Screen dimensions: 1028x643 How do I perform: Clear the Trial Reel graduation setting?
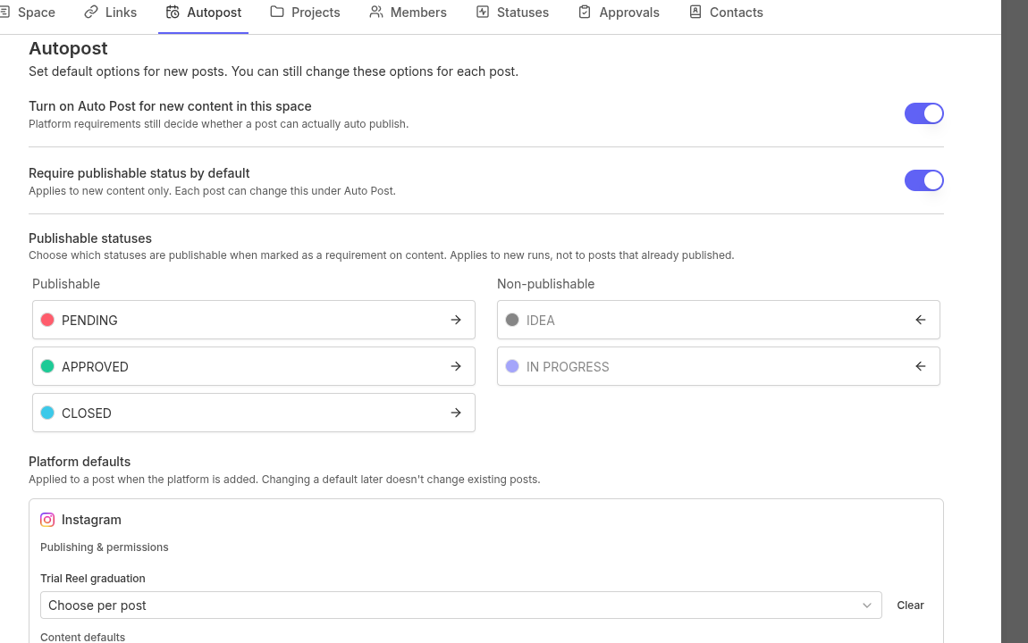pyautogui.click(x=910, y=605)
